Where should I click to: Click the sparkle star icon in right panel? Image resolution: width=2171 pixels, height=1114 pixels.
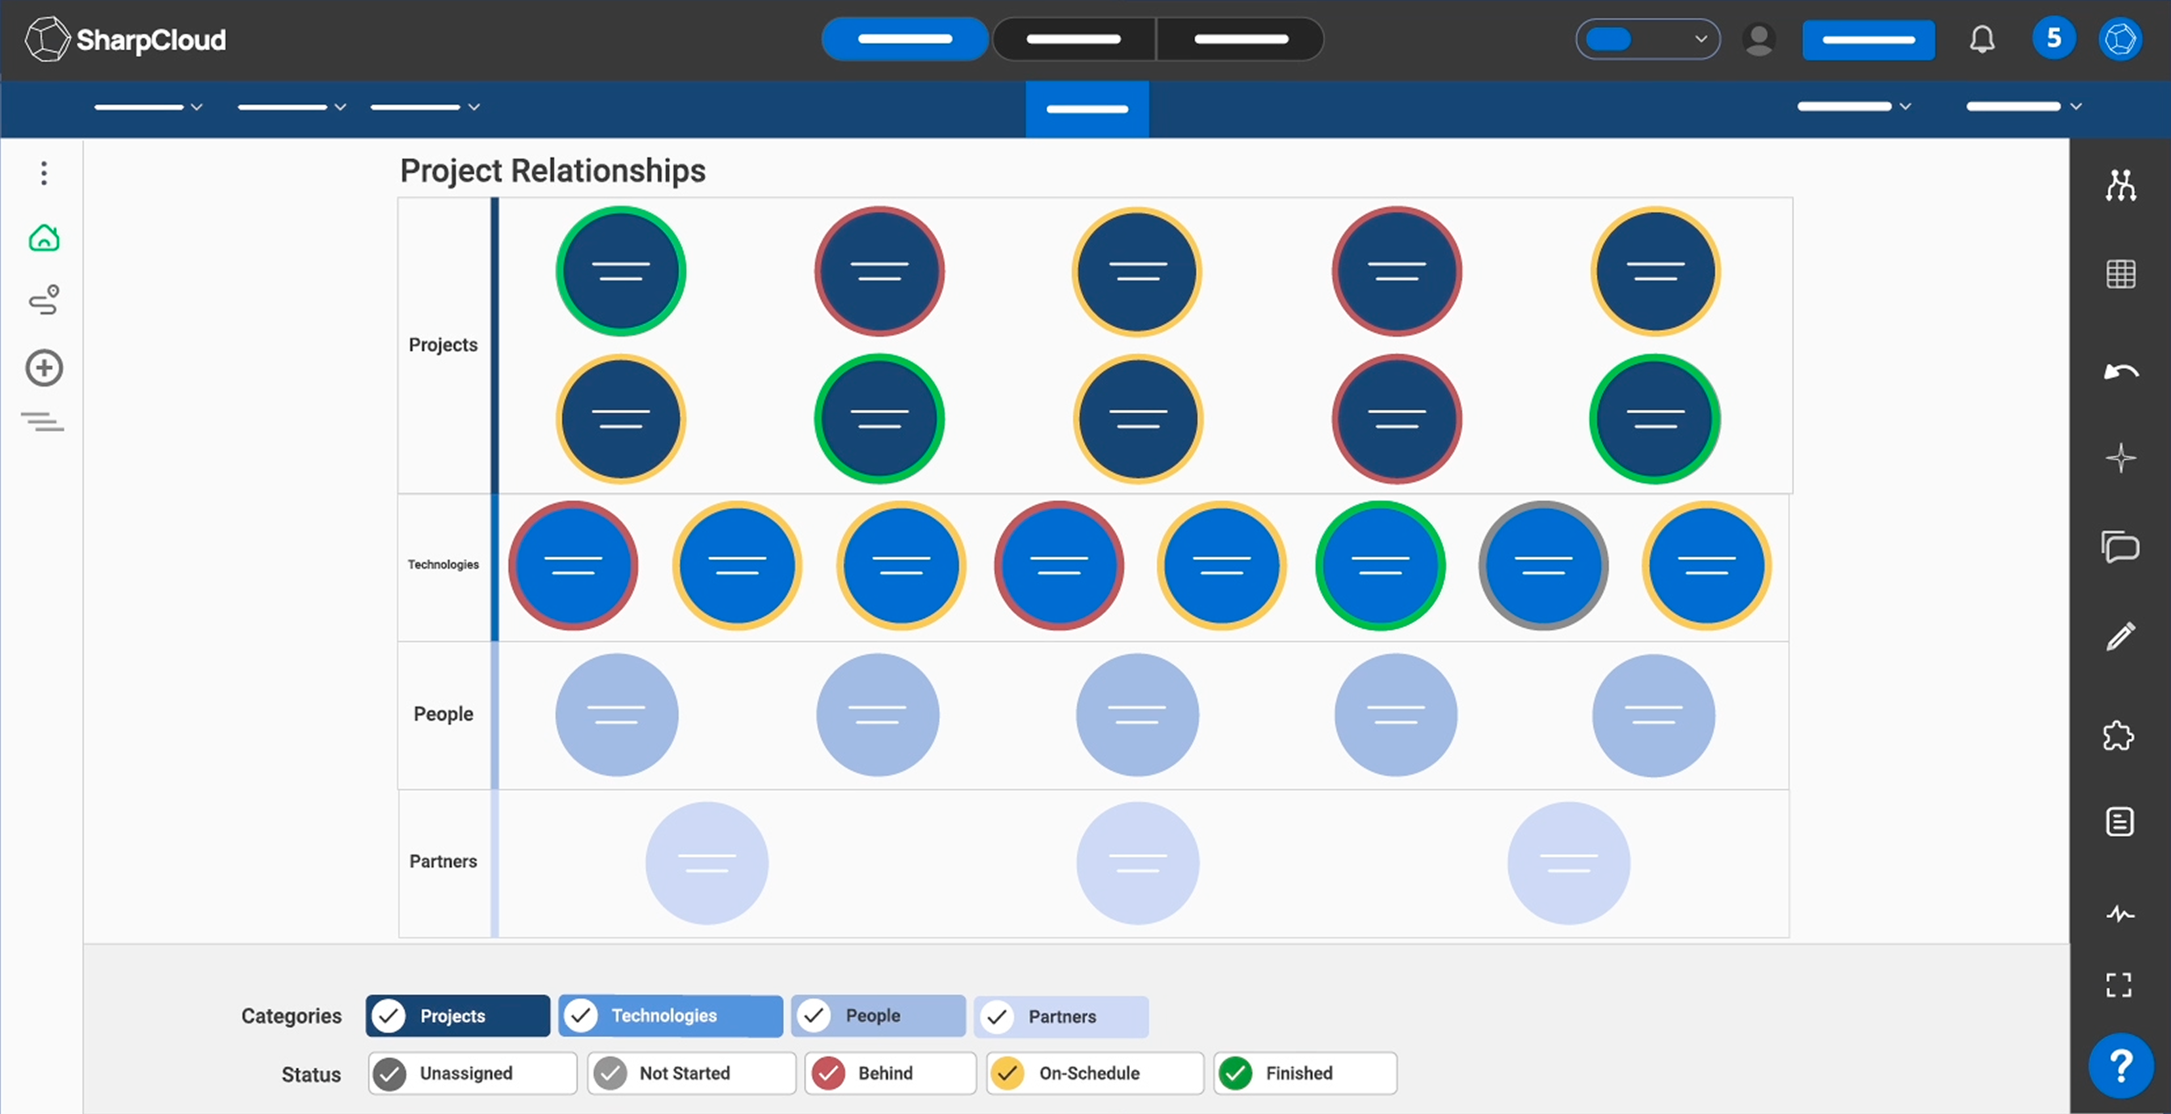[2121, 458]
